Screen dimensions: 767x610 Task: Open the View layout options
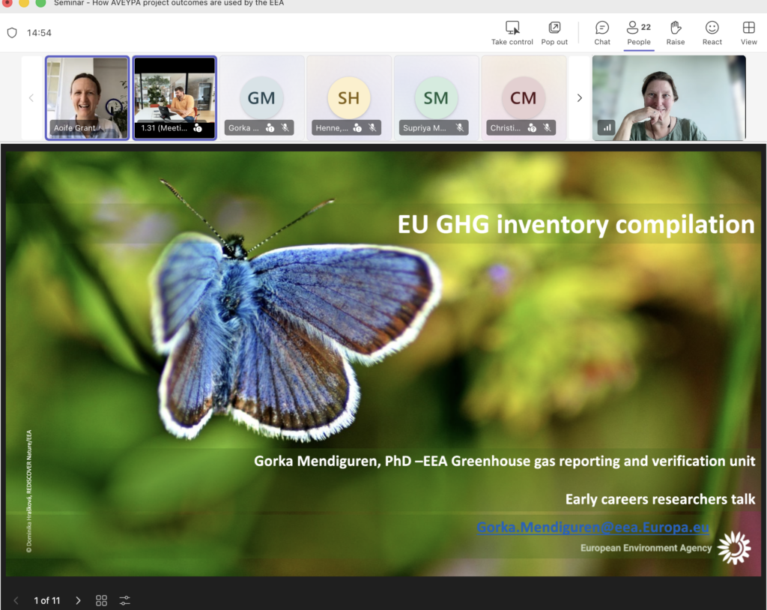[x=748, y=33]
